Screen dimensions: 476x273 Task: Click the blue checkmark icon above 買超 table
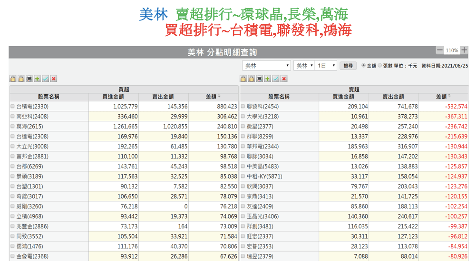[x=45, y=78]
